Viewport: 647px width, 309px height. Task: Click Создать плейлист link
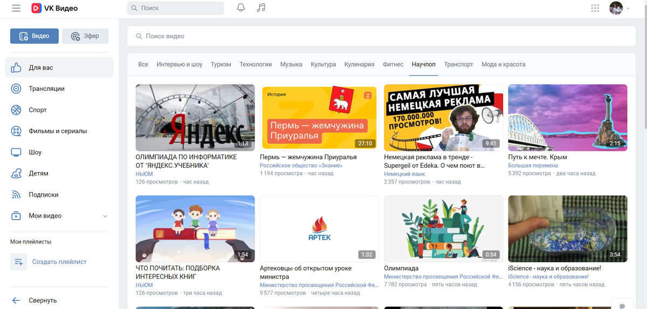pos(59,262)
